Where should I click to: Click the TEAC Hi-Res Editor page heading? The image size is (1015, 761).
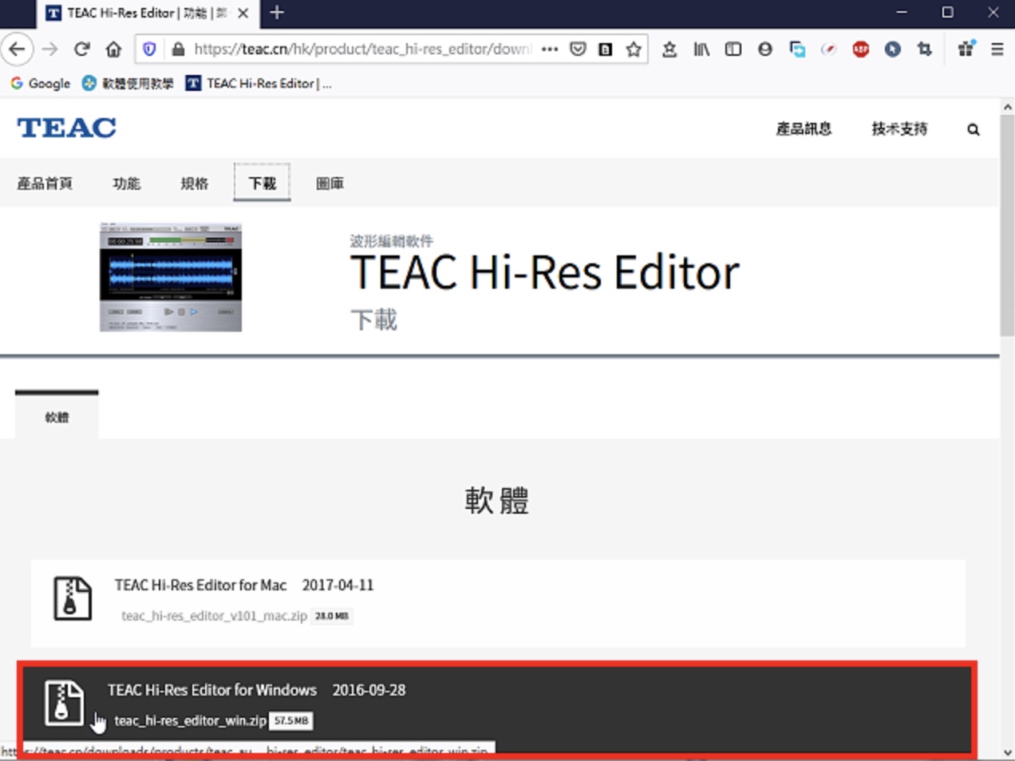[x=545, y=273]
